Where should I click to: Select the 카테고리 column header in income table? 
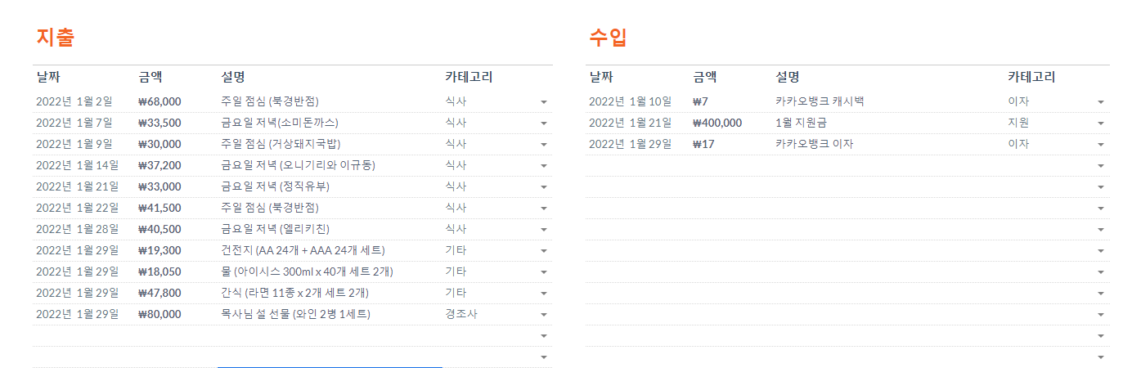(1031, 78)
